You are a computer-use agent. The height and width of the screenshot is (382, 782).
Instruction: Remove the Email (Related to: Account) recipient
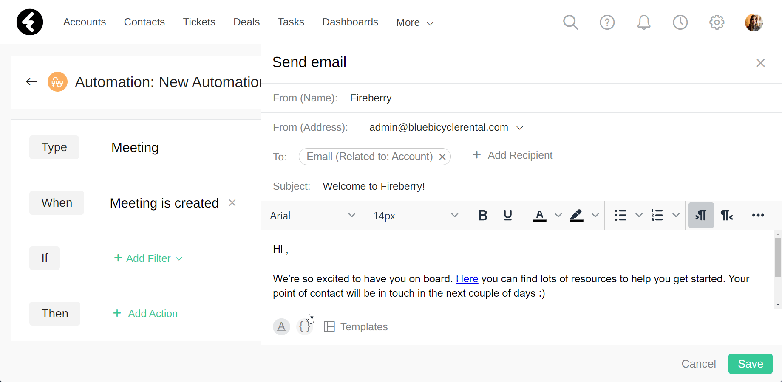tap(442, 157)
